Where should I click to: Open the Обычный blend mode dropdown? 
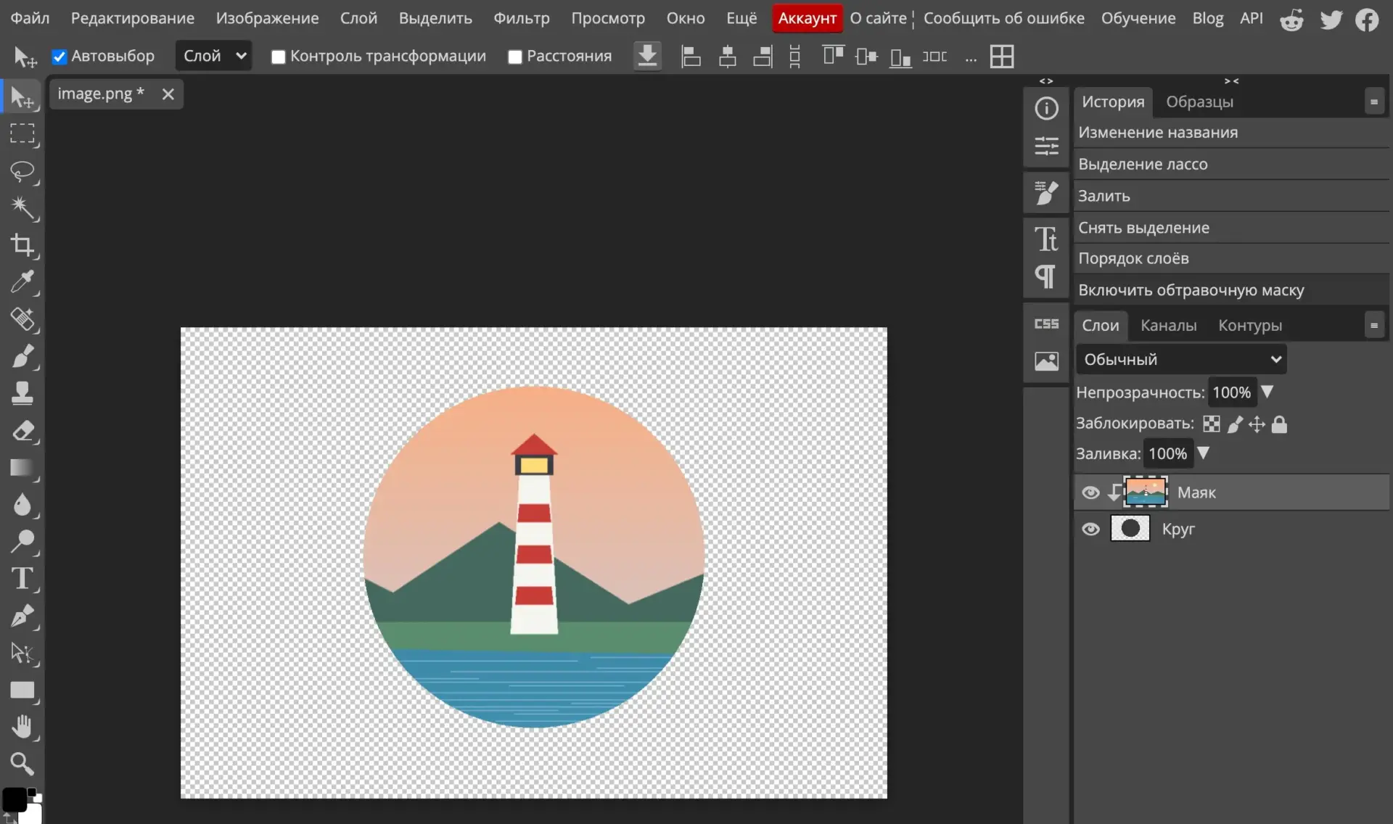pyautogui.click(x=1181, y=360)
